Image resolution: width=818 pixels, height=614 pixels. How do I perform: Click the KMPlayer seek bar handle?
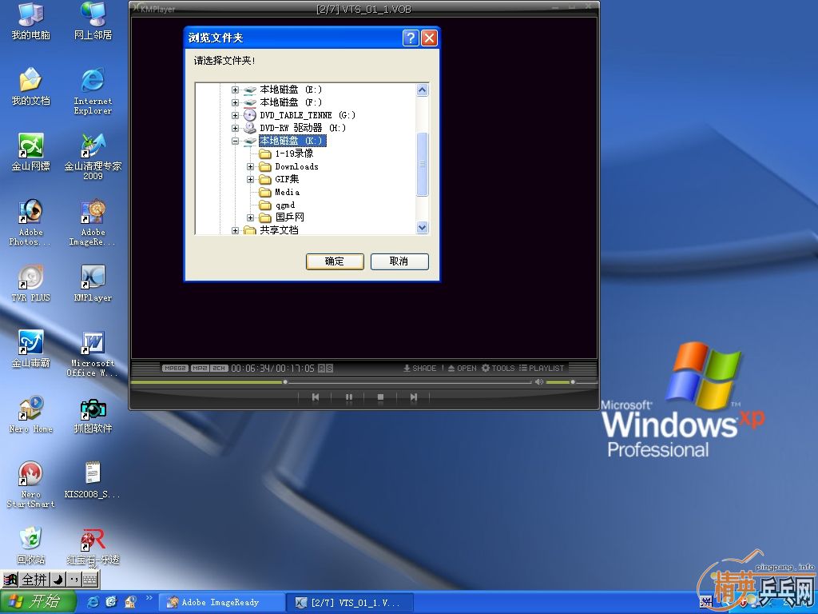[285, 382]
